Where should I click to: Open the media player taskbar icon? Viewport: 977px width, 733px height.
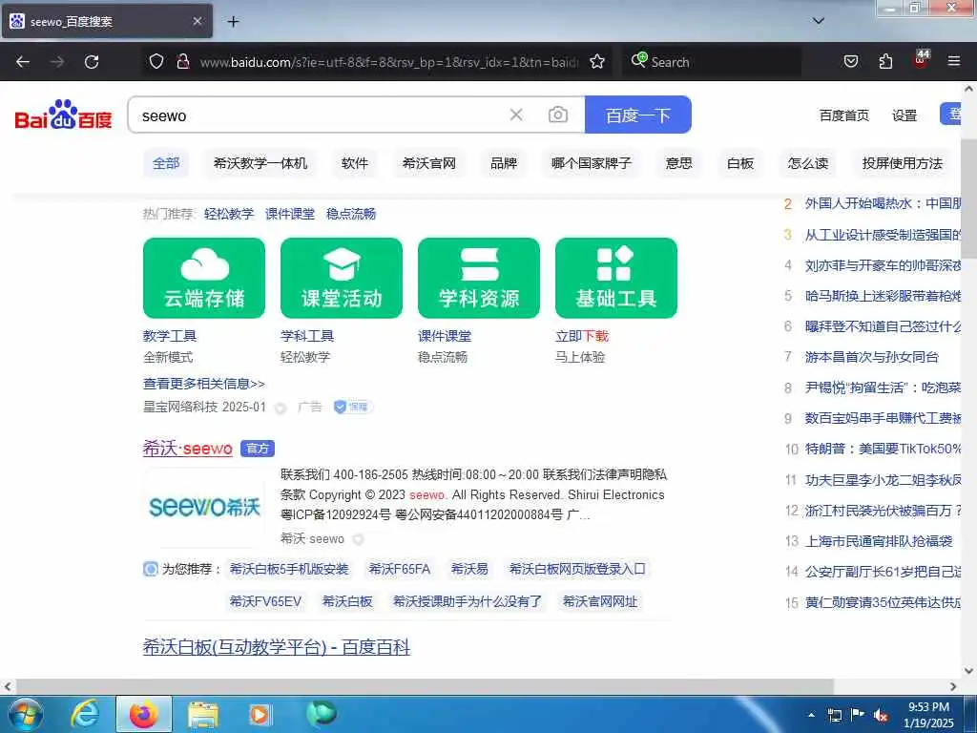[260, 714]
